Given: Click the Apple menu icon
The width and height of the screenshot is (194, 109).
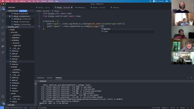Looking at the screenshot, I should point(3,1).
